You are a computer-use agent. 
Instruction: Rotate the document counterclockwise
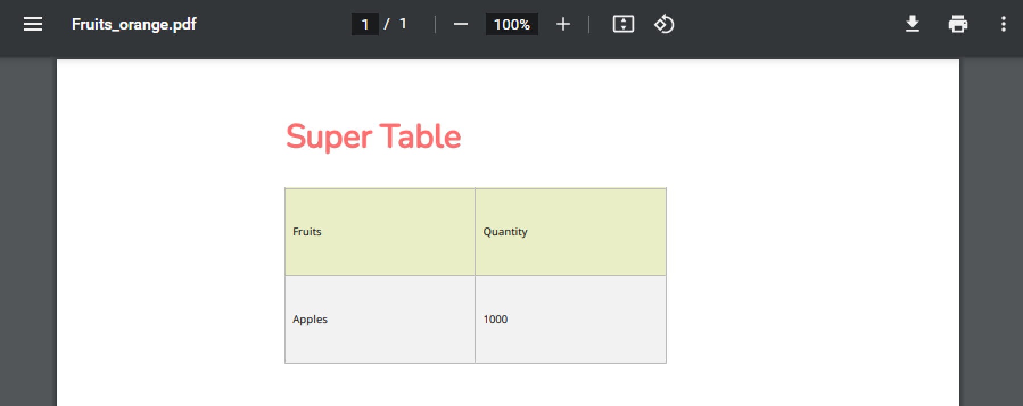coord(664,24)
